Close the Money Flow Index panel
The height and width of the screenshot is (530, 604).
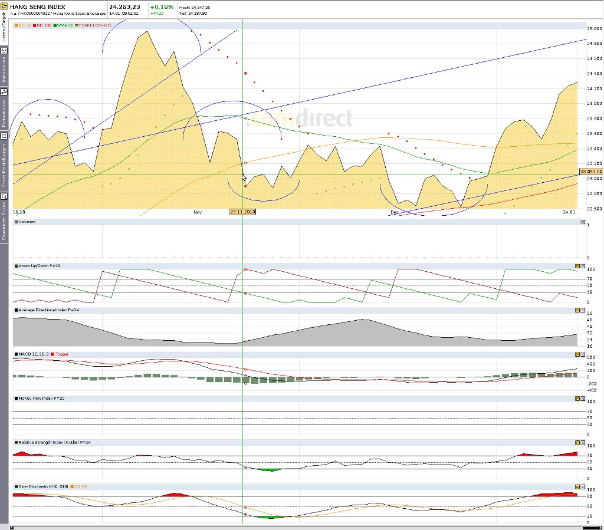(583, 399)
